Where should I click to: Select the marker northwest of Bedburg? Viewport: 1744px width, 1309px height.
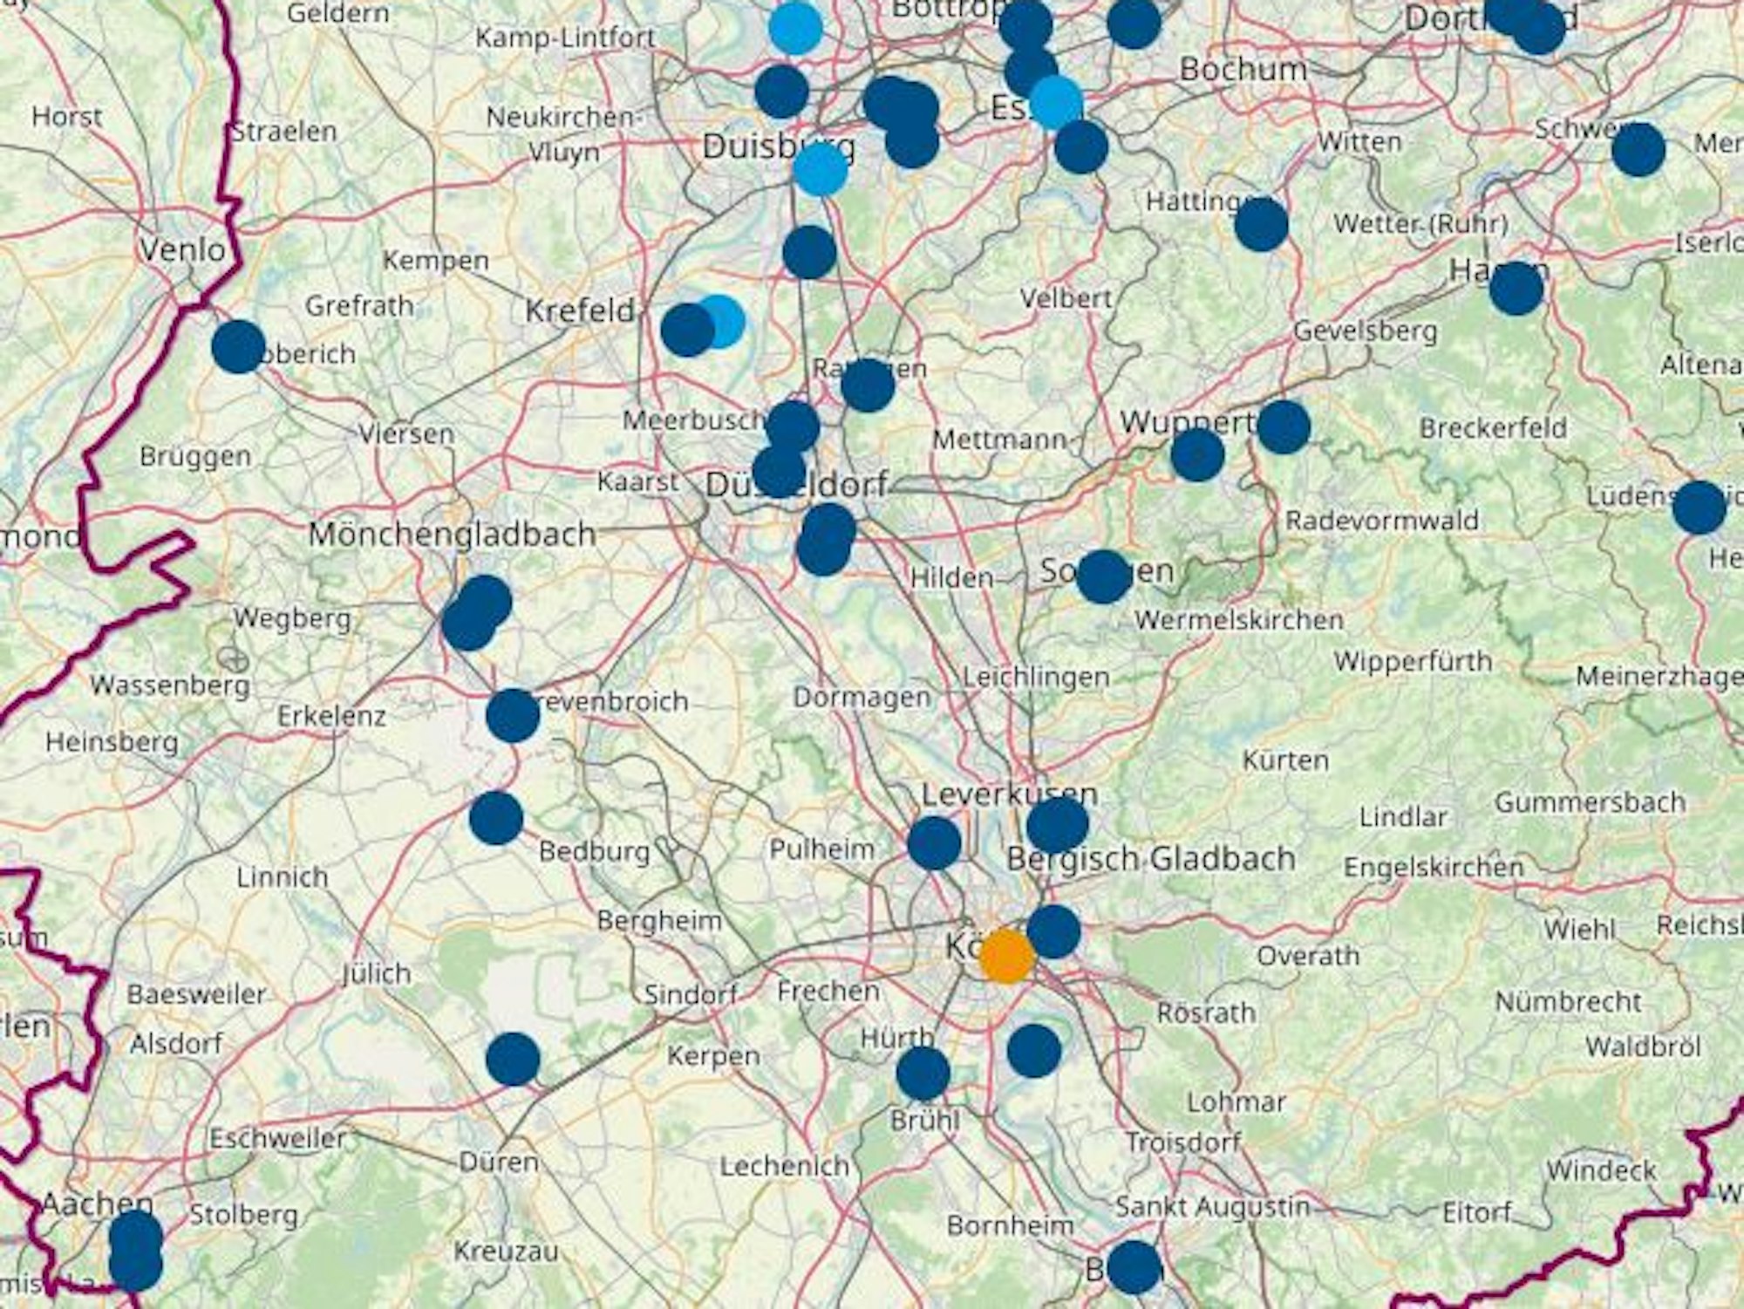pos(495,818)
